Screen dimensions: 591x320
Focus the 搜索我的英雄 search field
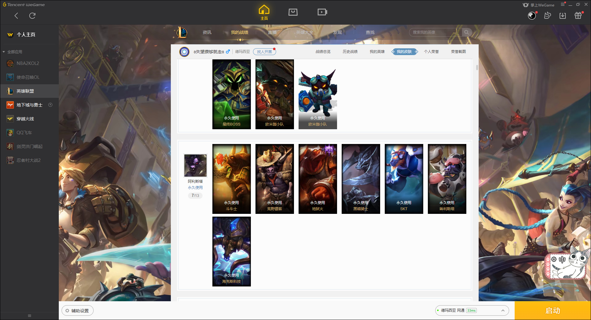pyautogui.click(x=436, y=32)
